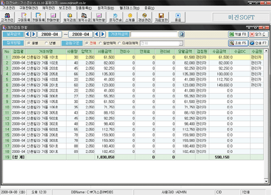Open the 보조관리 menu
The height and width of the screenshot is (195, 271).
(x=65, y=8)
